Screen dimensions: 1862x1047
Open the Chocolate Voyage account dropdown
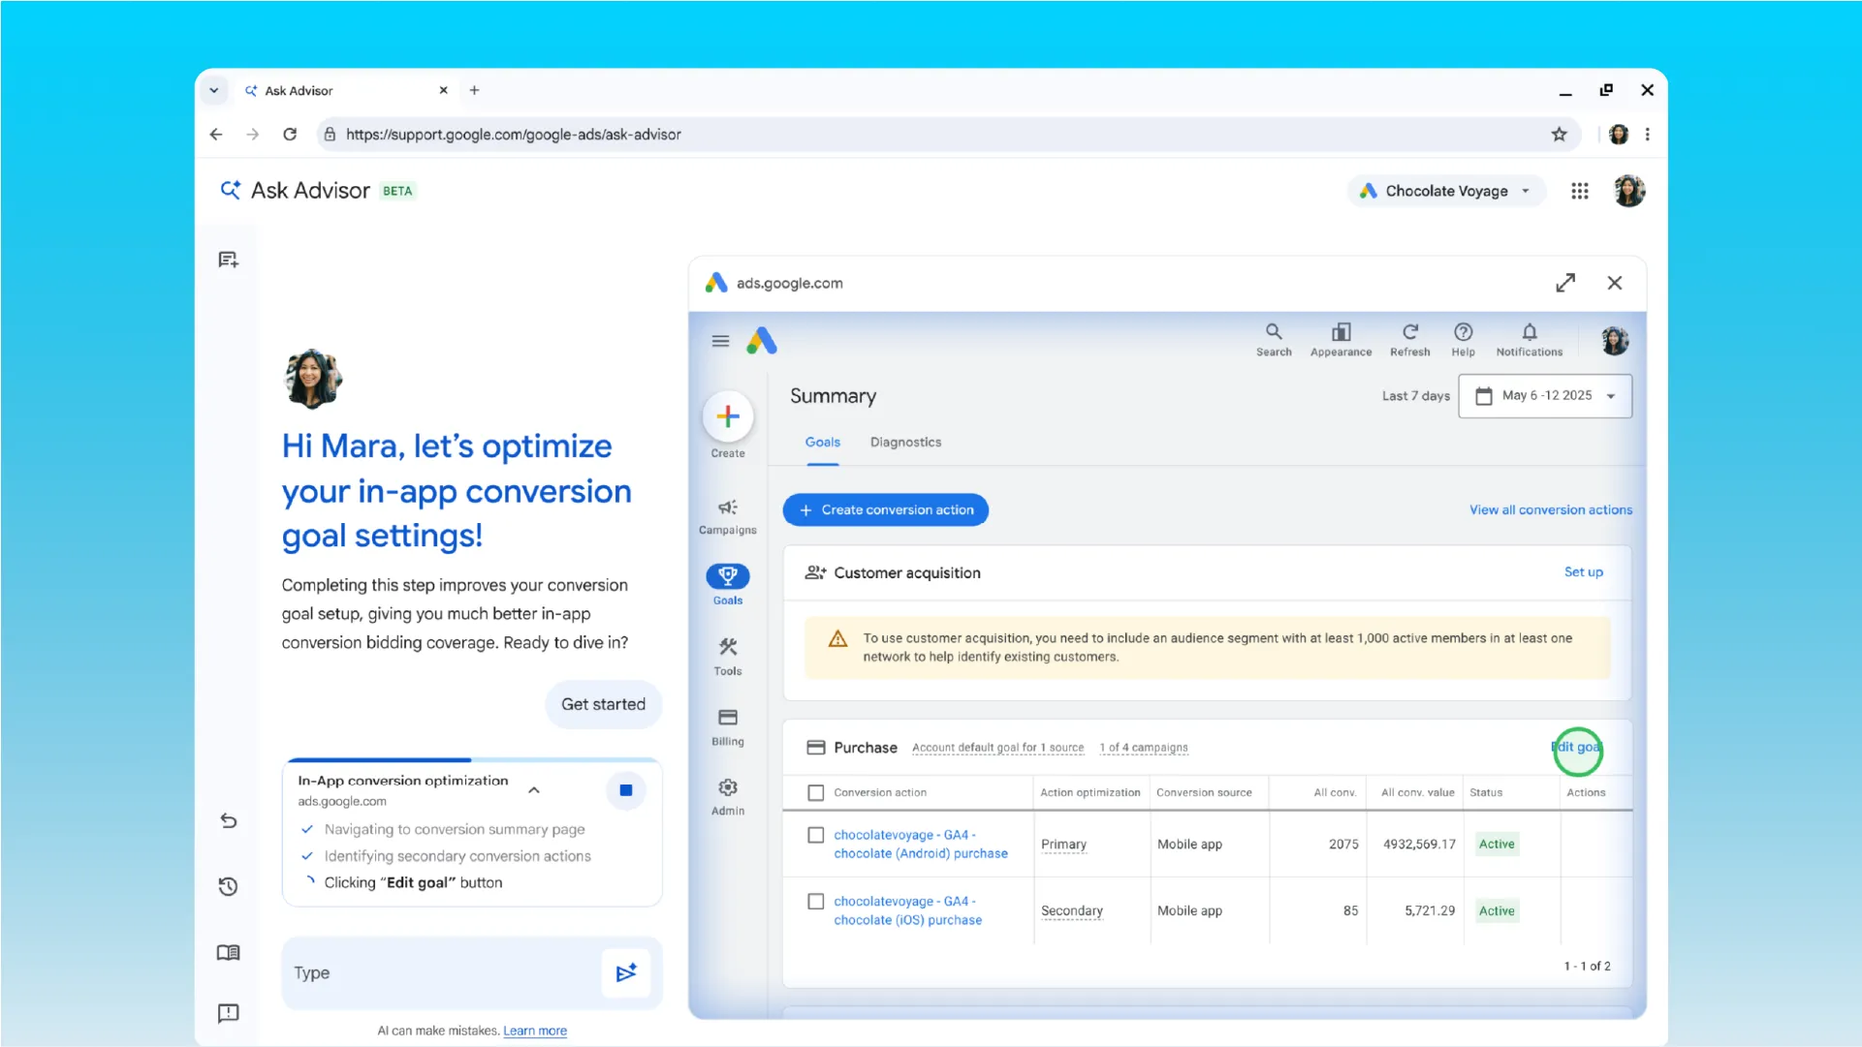tap(1446, 191)
